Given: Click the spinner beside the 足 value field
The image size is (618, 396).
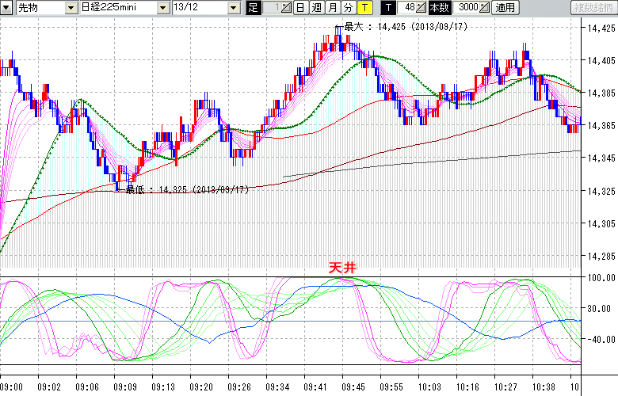Looking at the screenshot, I should coord(287,7).
